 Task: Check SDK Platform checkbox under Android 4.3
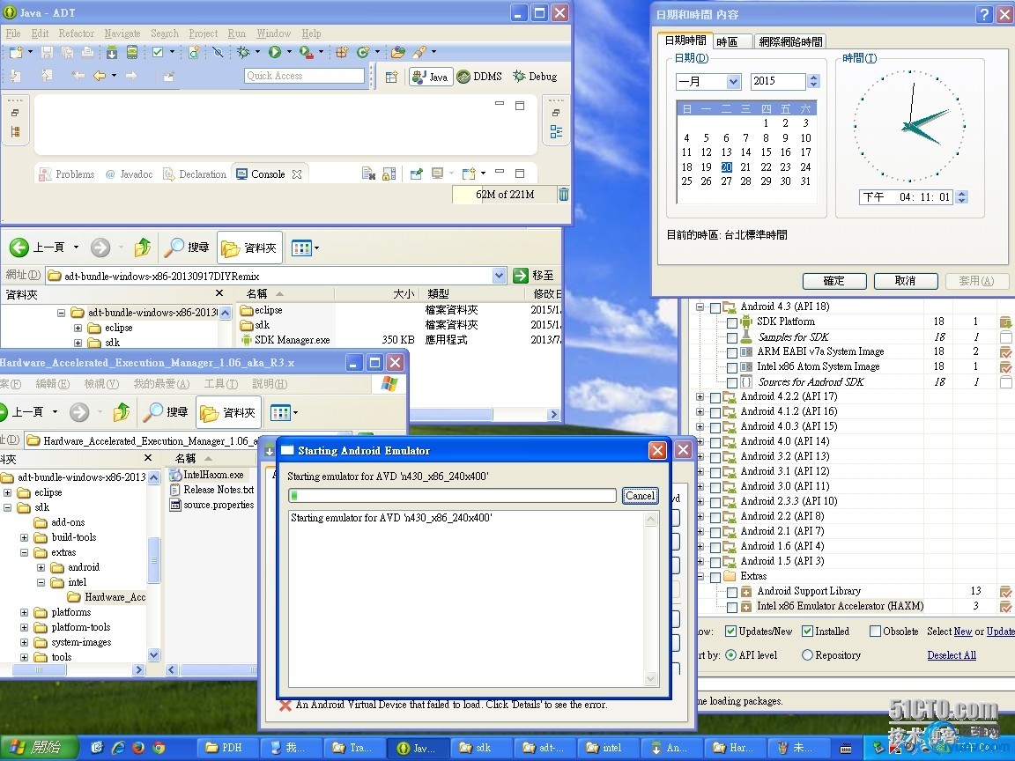tap(731, 321)
